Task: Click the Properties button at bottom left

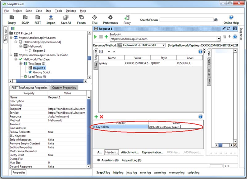Action: (19, 173)
